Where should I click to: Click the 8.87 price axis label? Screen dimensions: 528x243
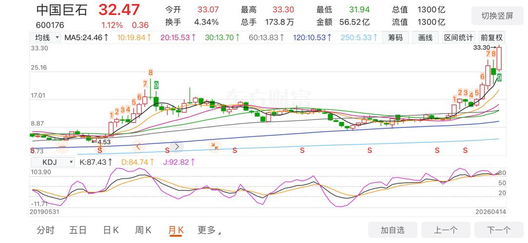[38, 123]
